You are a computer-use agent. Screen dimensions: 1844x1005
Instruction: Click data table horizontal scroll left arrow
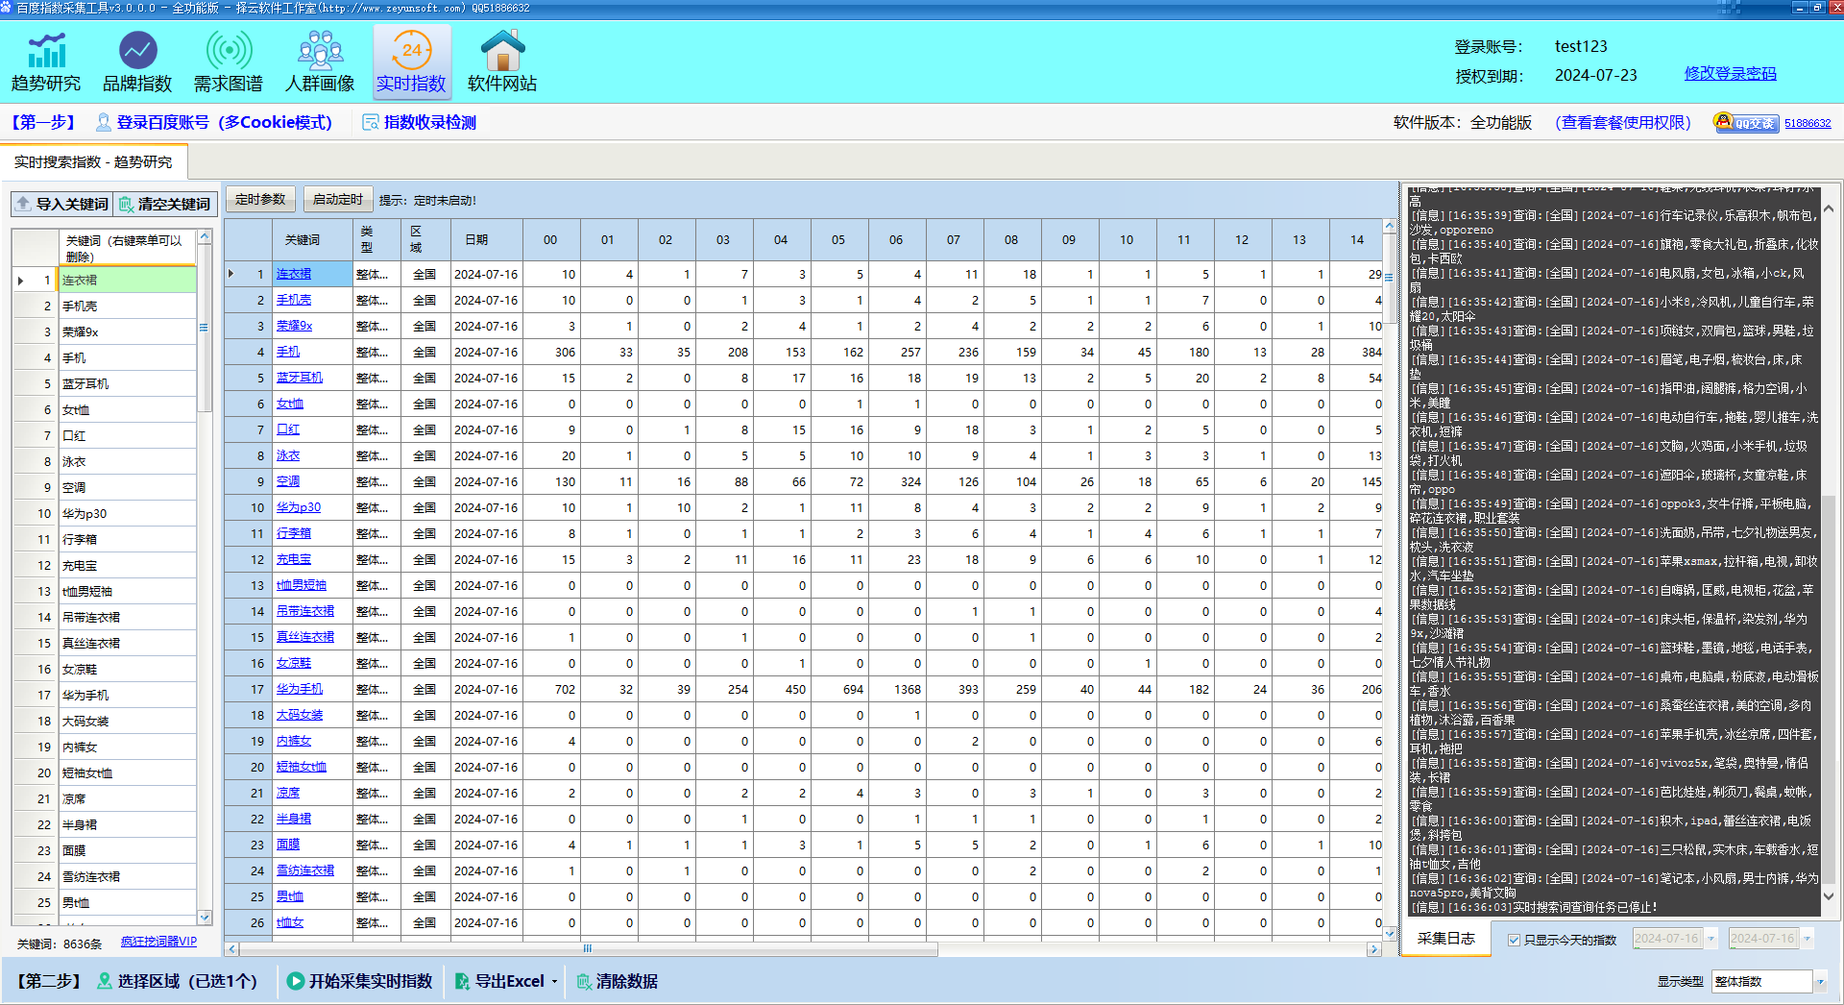[x=231, y=949]
